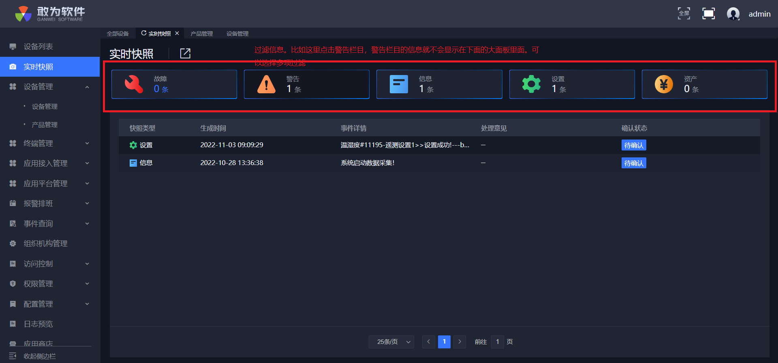Go to the next page
778x363 pixels.
pyautogui.click(x=460, y=342)
